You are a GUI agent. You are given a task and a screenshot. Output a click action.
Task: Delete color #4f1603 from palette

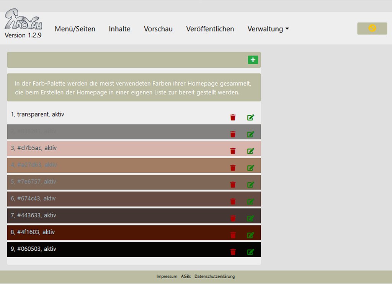(x=233, y=235)
